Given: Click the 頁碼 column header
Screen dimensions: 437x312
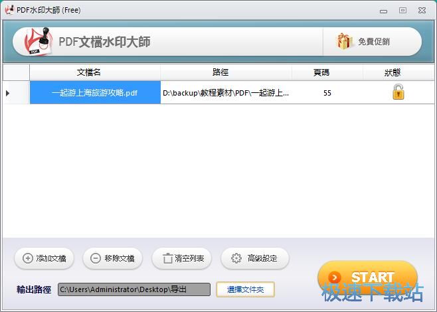Looking at the screenshot, I should pyautogui.click(x=327, y=72).
